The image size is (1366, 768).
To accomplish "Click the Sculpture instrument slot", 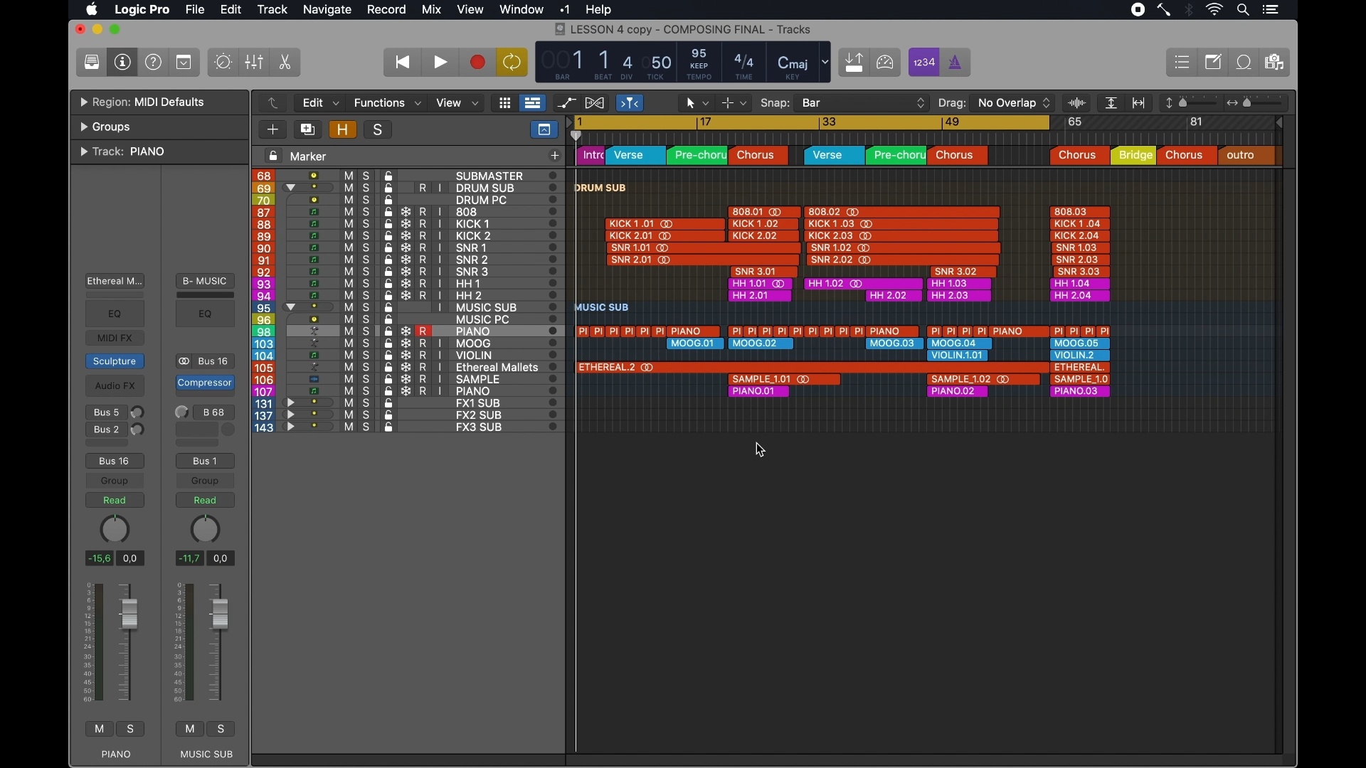I will click(x=115, y=362).
